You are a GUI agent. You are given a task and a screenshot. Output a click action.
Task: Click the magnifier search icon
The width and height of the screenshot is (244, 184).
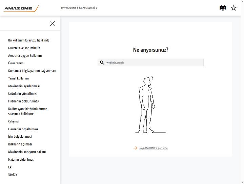102,63
